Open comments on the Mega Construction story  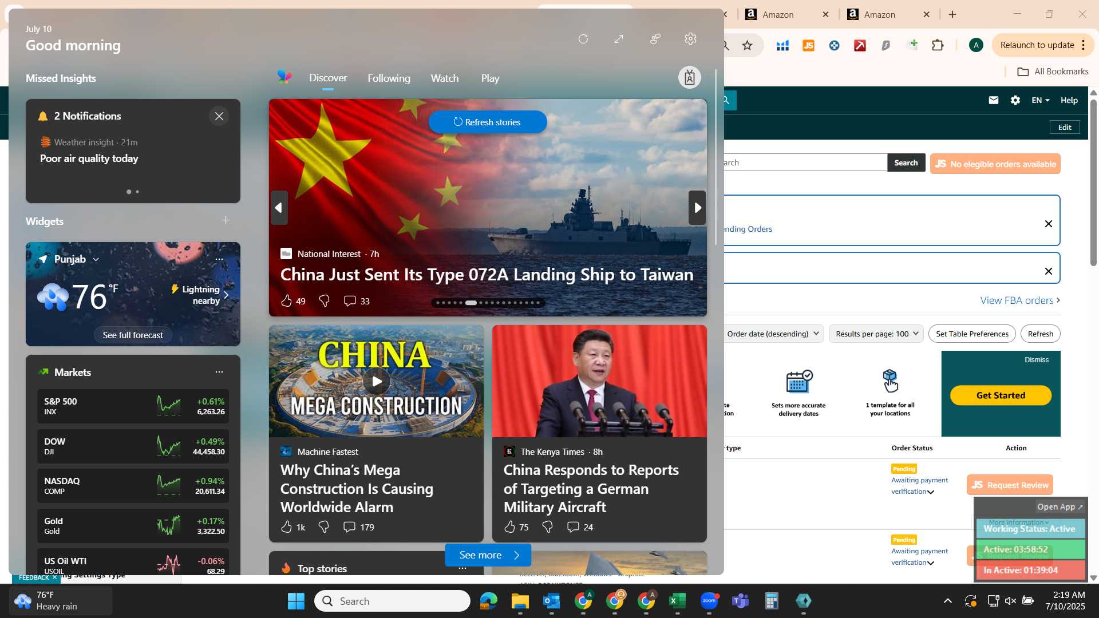pyautogui.click(x=358, y=527)
